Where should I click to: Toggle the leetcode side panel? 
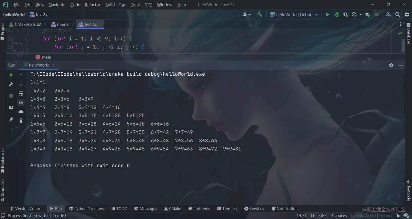(408, 190)
